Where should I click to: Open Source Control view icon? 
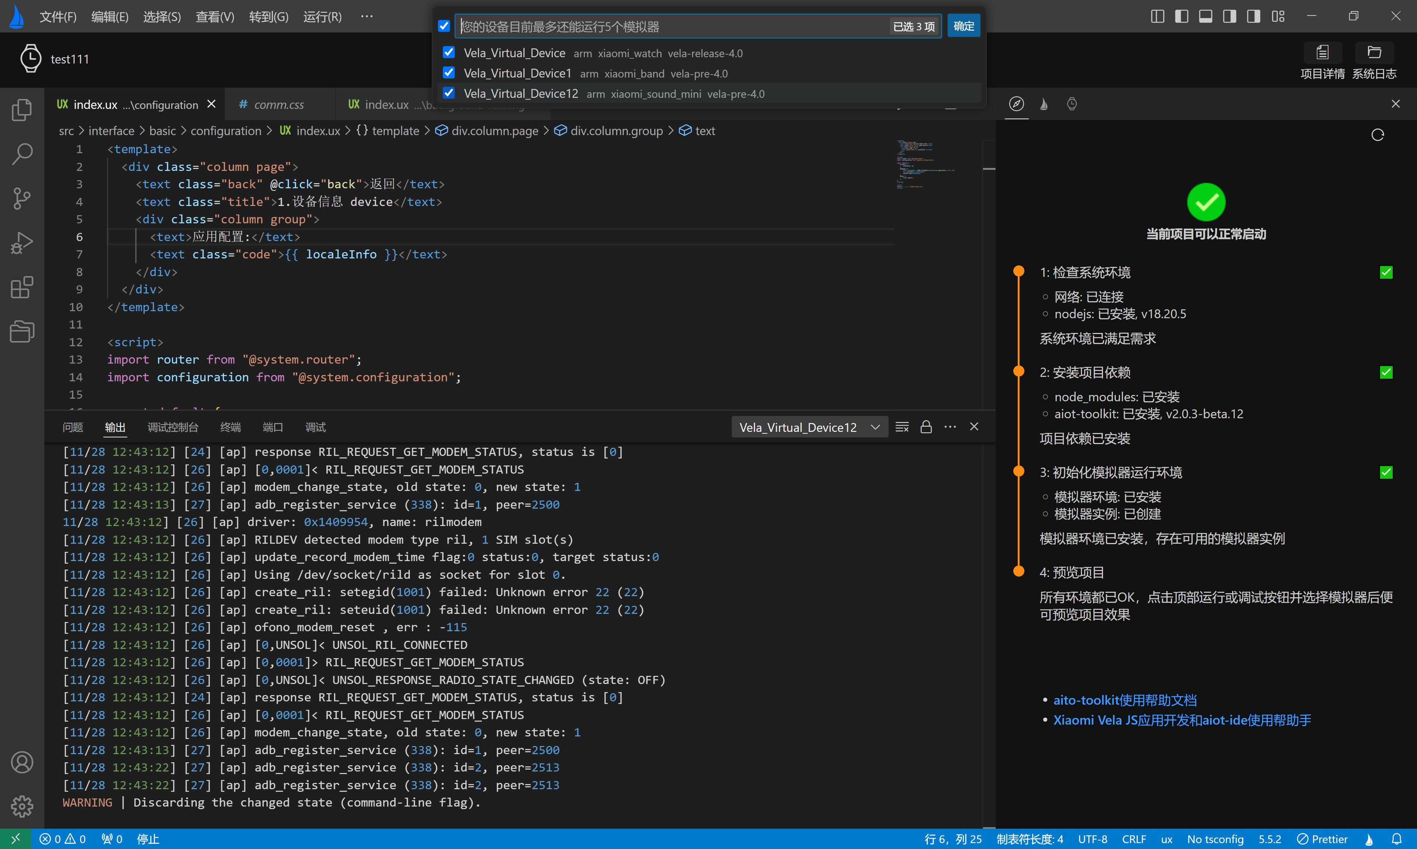pyautogui.click(x=22, y=198)
